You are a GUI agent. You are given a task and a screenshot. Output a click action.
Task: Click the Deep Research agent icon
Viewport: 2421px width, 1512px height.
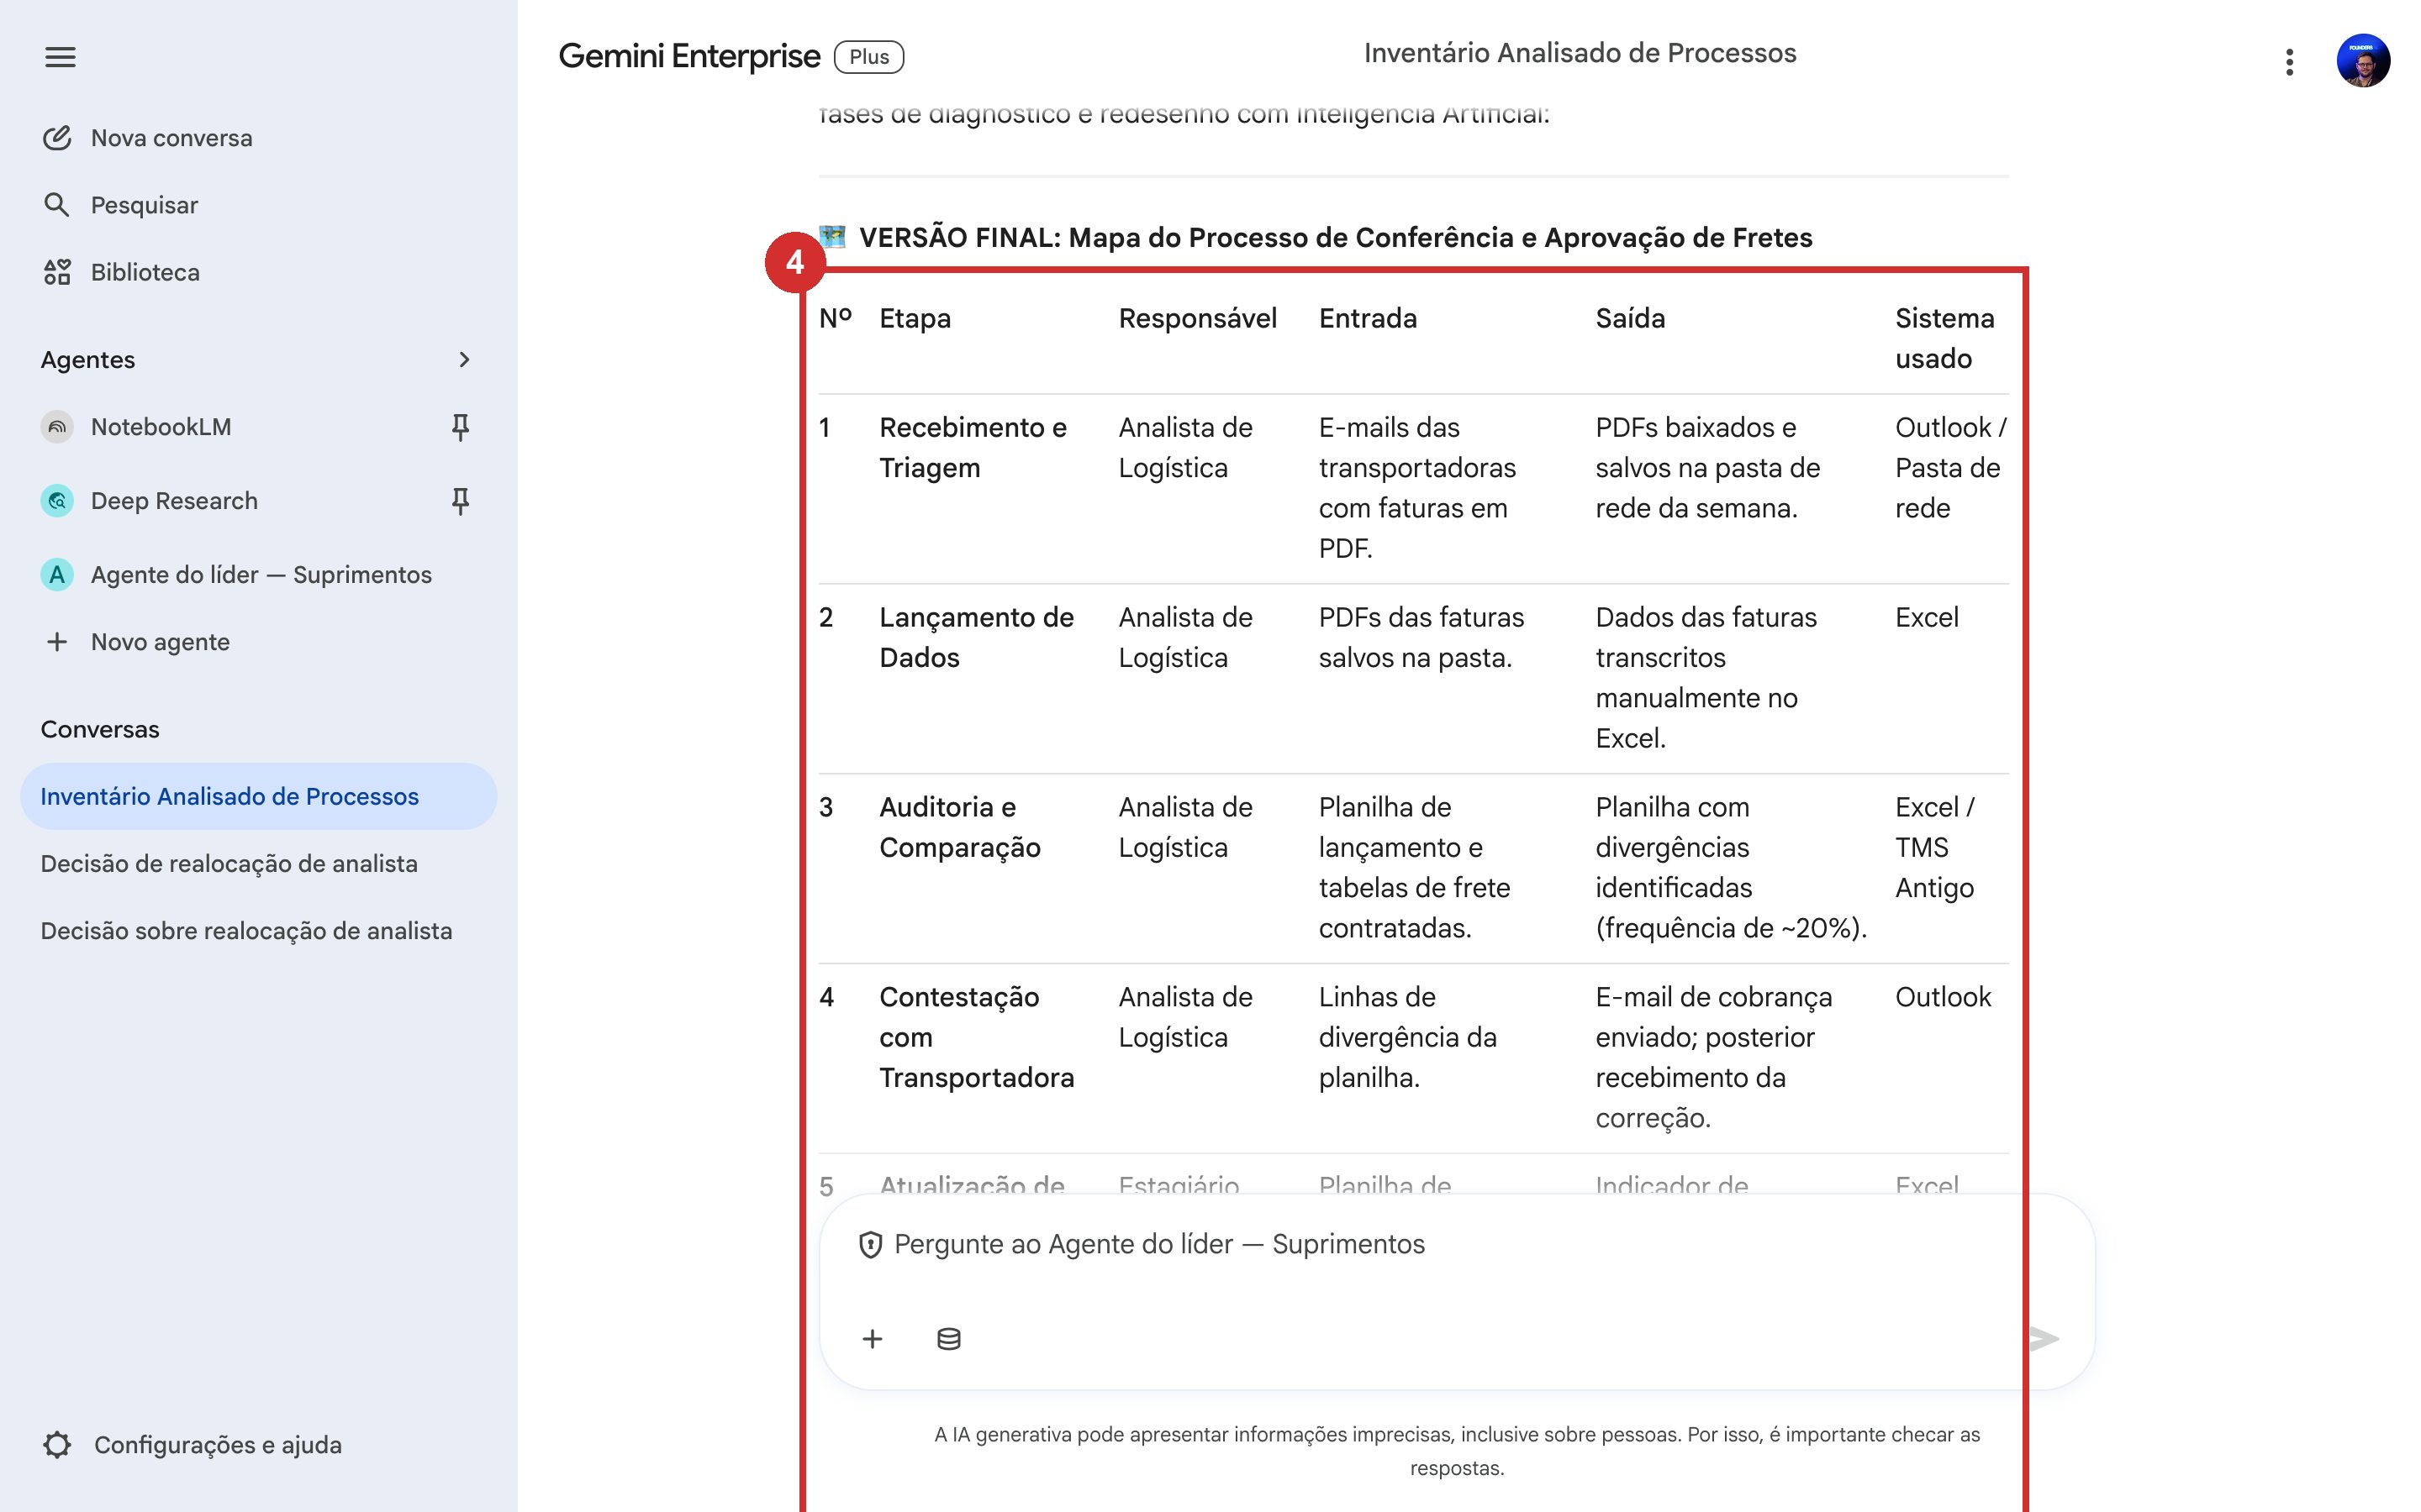(x=57, y=501)
